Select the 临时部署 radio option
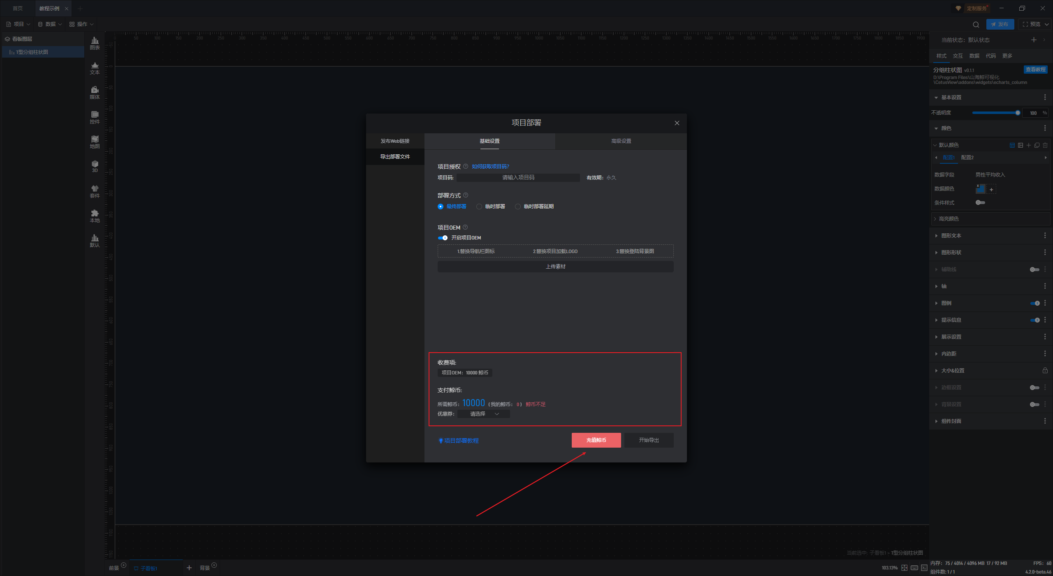The image size is (1053, 576). pyautogui.click(x=479, y=207)
